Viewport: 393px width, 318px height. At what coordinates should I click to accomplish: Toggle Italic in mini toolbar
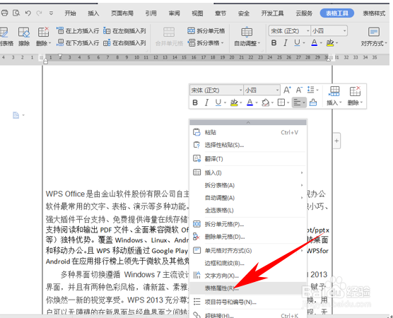tap(206, 102)
